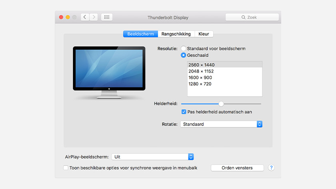Open the Kleur tab

(204, 34)
